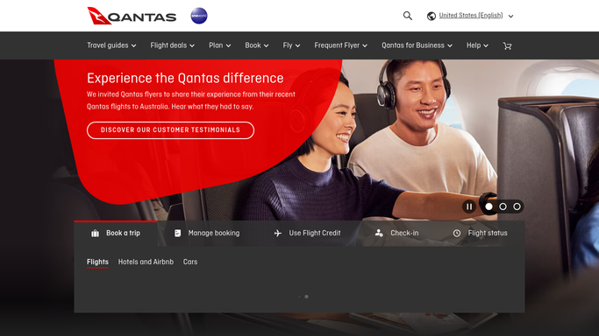The width and height of the screenshot is (599, 336).
Task: Click Discover Our Customer Testimonials button
Action: pos(170,130)
